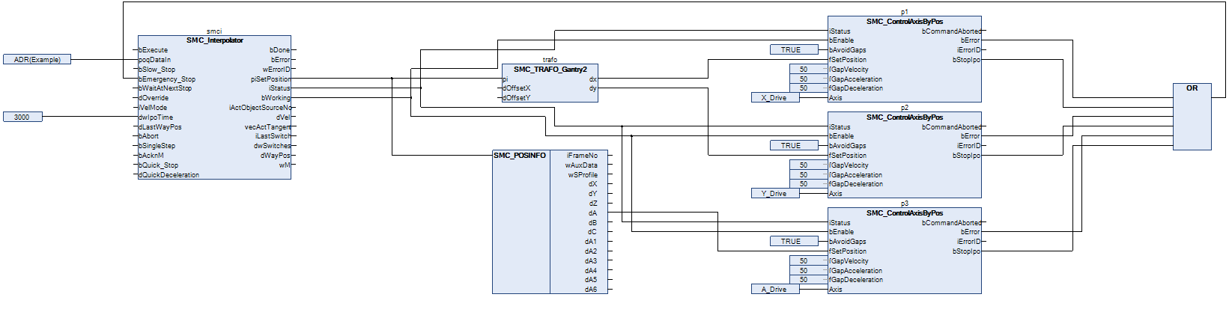Click the smci instance name label
1232x324 pixels.
214,31
